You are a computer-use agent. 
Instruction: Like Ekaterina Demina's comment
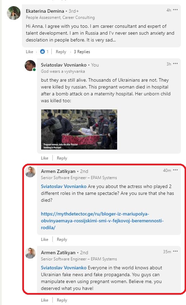[x=29, y=52]
